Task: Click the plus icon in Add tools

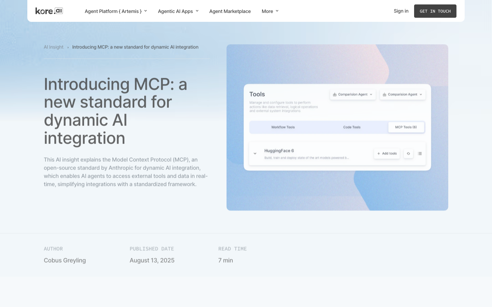Action: [379, 153]
